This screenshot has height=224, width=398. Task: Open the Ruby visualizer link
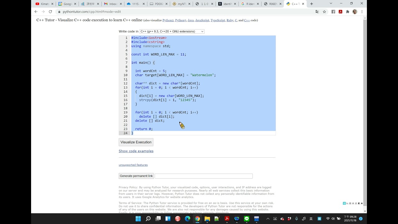(x=230, y=20)
